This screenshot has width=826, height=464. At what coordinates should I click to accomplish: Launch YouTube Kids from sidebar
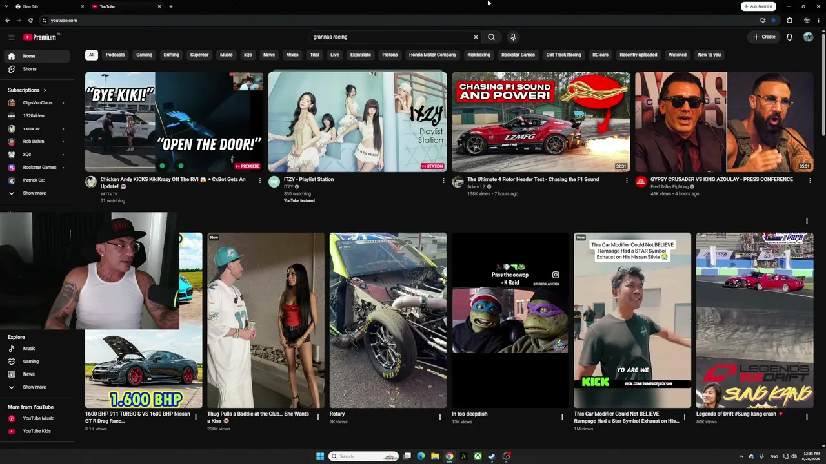pos(35,431)
